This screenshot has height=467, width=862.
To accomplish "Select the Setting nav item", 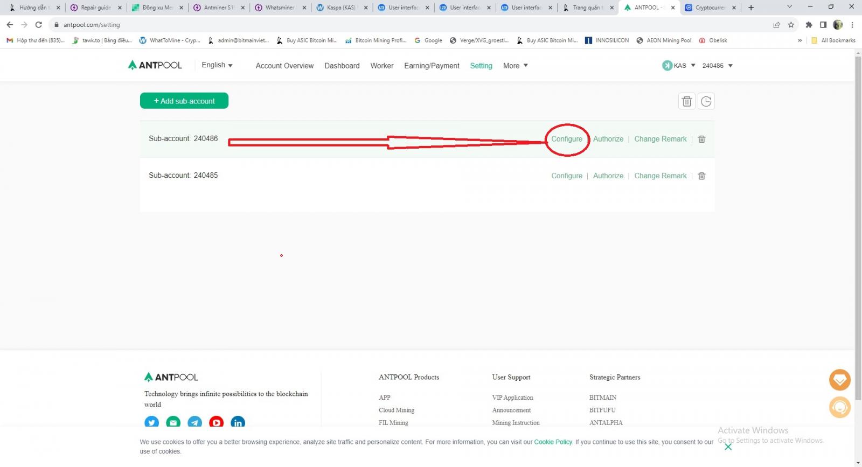I will click(x=481, y=66).
